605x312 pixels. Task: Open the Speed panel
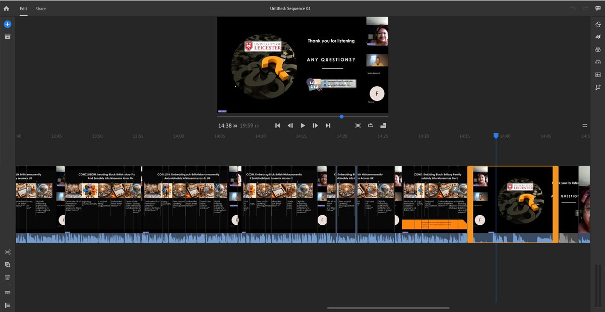coord(598,62)
